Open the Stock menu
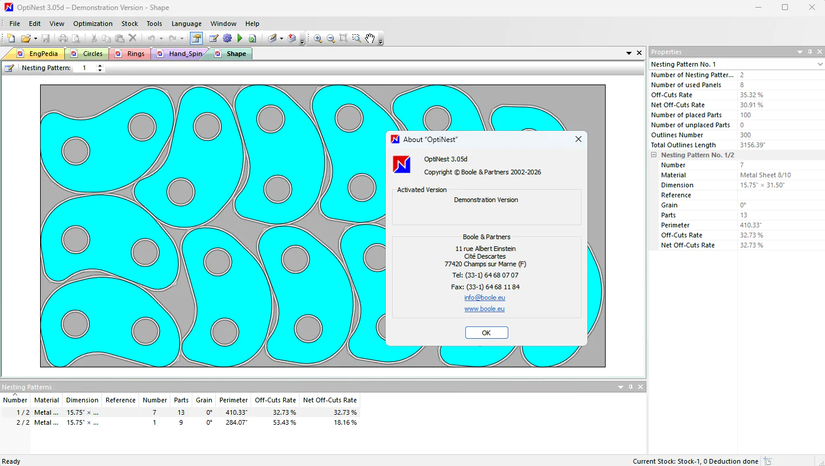The height and width of the screenshot is (466, 825). coord(130,24)
